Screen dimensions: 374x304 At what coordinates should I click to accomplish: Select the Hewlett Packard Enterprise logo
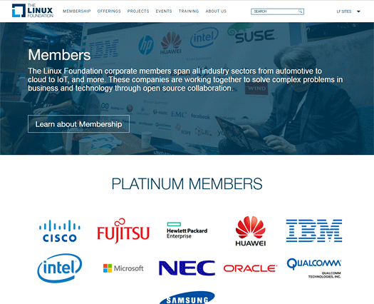(x=187, y=230)
